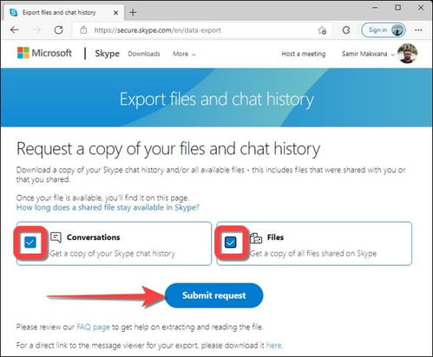Open the browser extensions icon

346,30
